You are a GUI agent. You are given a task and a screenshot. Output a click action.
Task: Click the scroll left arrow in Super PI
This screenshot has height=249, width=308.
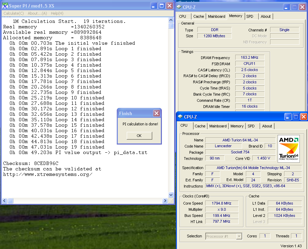tap(4, 200)
